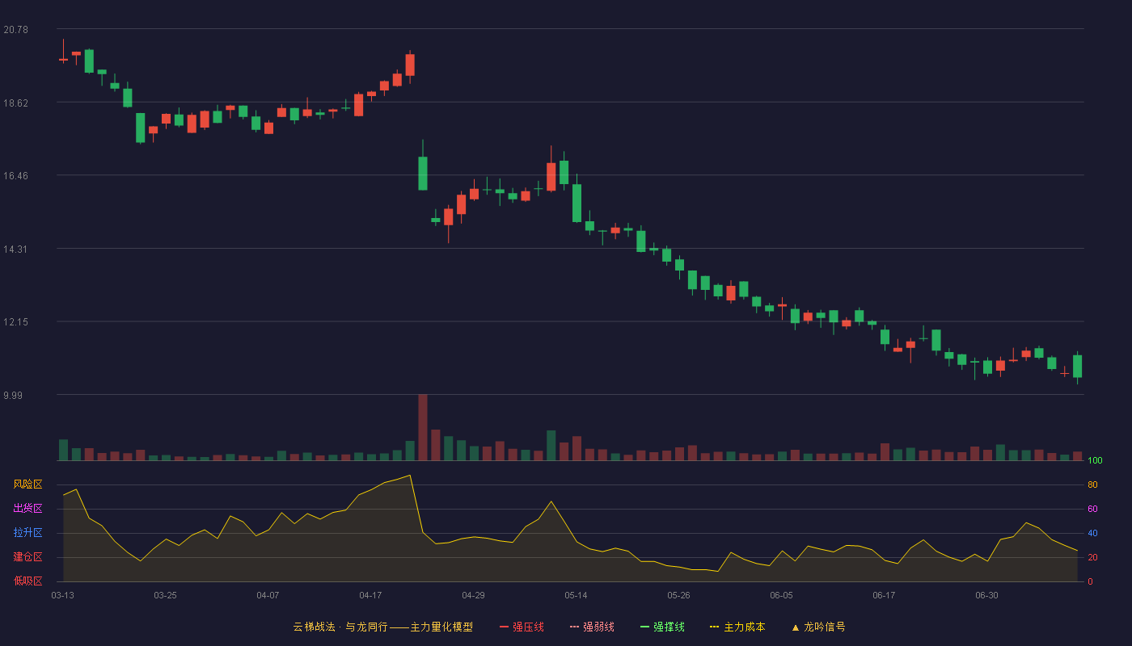The image size is (1132, 646).
Task: Click the 12.15 price axis label
Action: click(15, 322)
